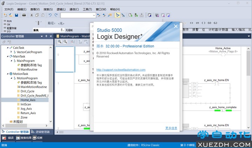
Task: Click the Logical Organizer toolbar icon
Action: click(123, 15)
